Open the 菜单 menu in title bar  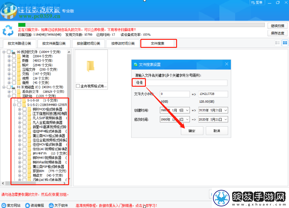click(x=257, y=2)
